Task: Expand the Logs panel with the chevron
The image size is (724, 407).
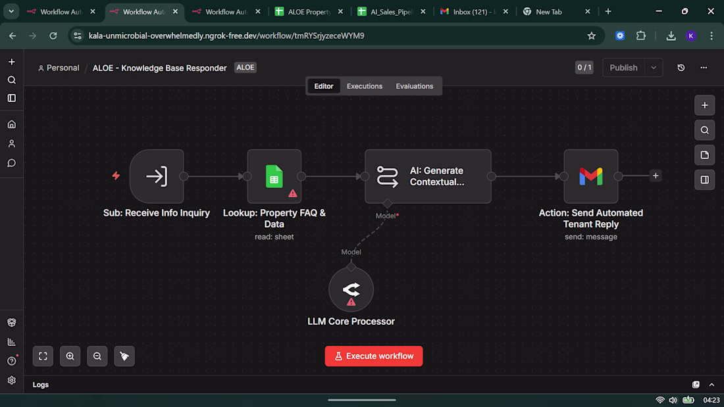Action: pos(711,385)
